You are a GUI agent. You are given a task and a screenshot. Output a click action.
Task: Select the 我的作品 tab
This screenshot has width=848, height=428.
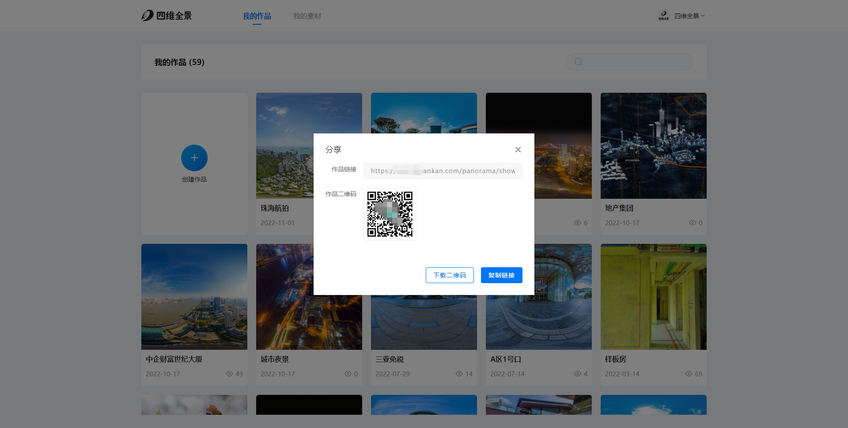pos(257,16)
